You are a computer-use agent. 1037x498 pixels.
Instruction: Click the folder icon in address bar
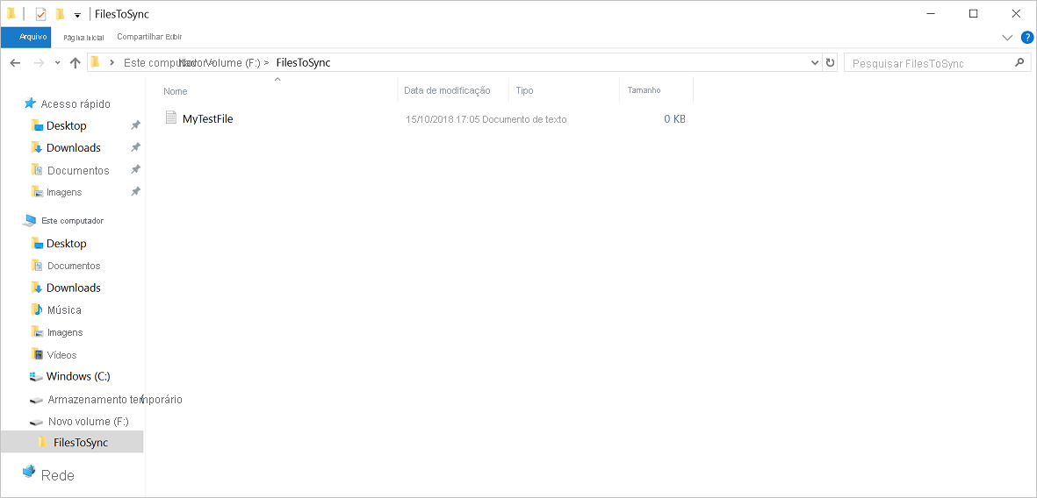95,62
